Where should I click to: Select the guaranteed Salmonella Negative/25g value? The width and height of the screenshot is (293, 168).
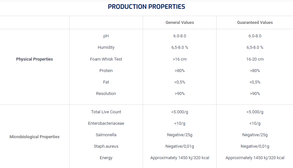point(255,135)
